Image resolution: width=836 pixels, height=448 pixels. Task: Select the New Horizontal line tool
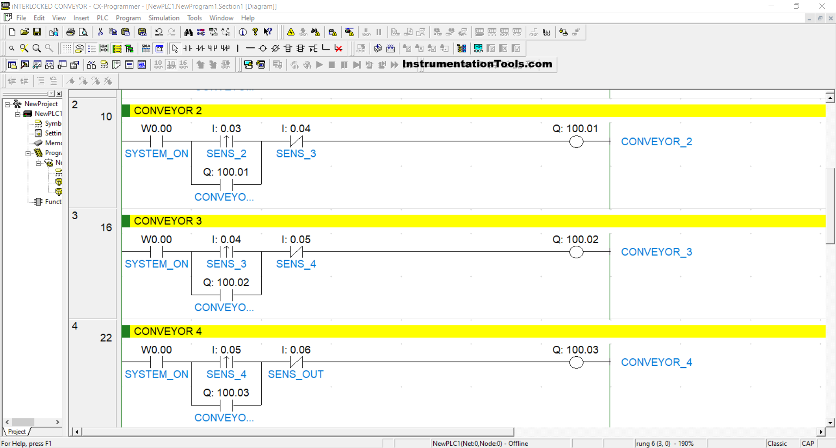point(250,48)
